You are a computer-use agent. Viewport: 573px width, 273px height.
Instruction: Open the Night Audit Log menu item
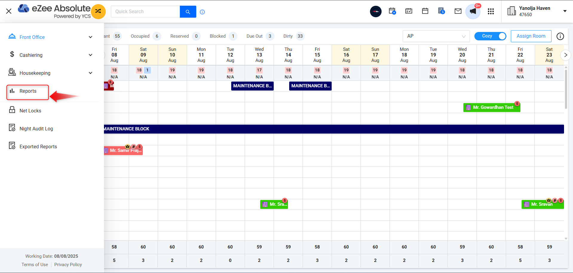36,129
